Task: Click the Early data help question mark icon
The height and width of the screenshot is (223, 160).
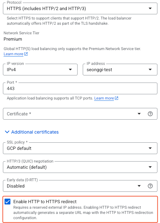Action: pyautogui.click(x=150, y=186)
